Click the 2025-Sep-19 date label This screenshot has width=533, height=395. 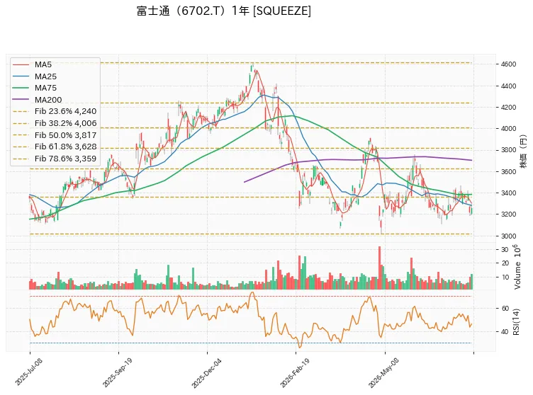[118, 372]
